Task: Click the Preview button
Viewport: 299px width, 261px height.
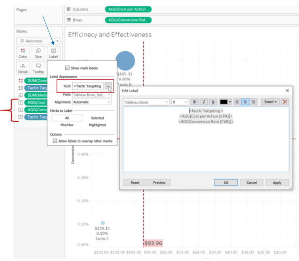Action: (159, 183)
